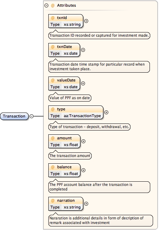Collapse the Transaction node minus icon

(x=31, y=116)
